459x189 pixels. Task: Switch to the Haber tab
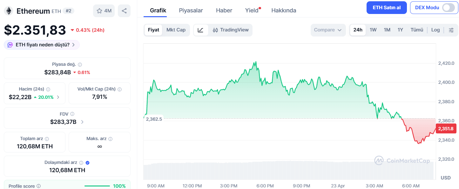[224, 10]
